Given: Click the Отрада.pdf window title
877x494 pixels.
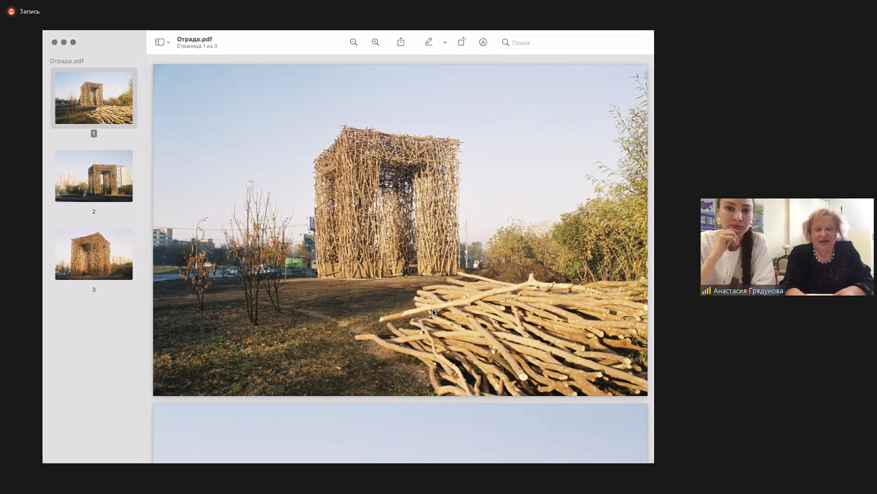Looking at the screenshot, I should click(x=195, y=39).
